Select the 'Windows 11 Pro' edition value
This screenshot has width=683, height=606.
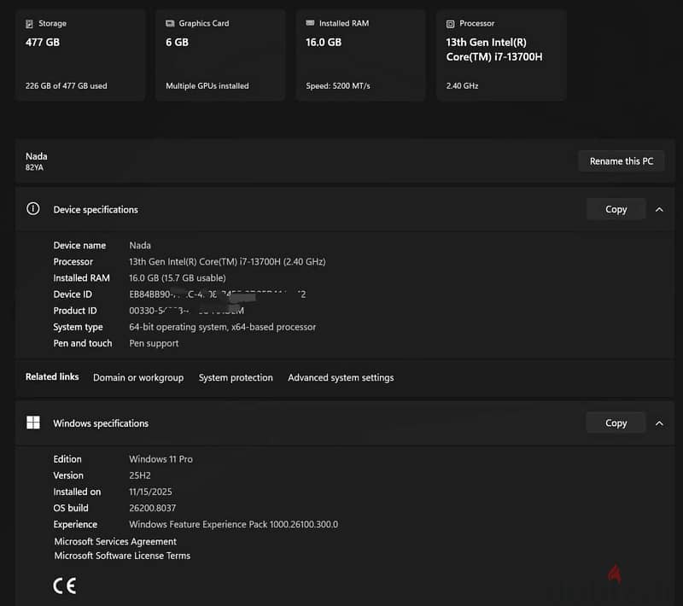161,459
